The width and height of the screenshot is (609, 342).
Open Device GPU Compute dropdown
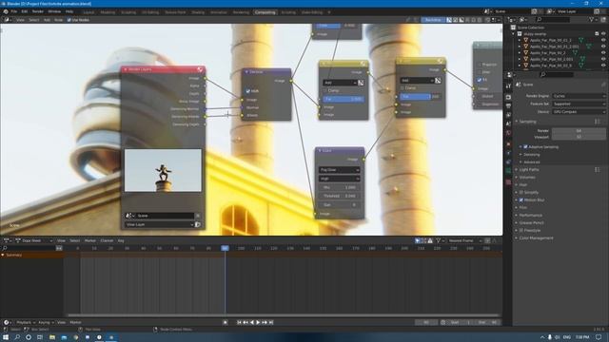[x=579, y=112]
